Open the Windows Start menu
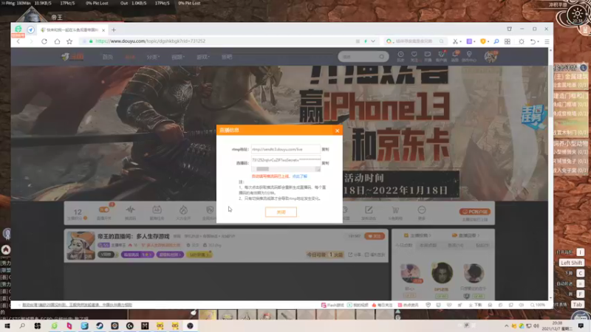 (7, 325)
